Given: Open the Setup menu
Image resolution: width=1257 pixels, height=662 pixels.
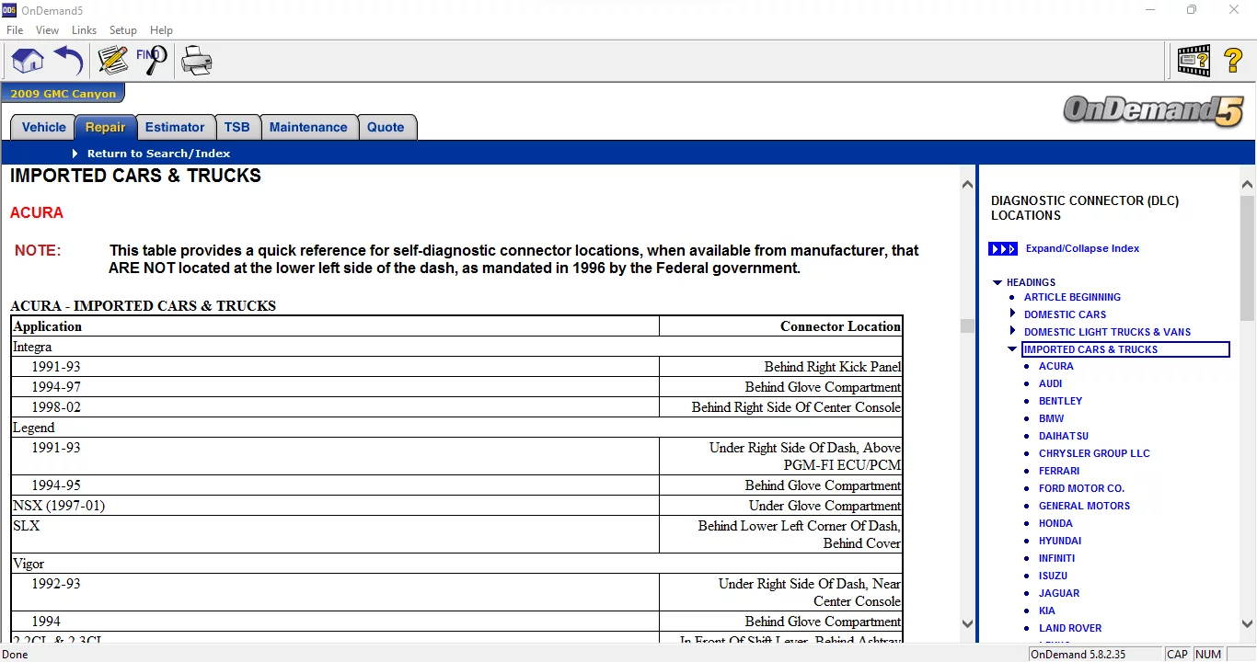Looking at the screenshot, I should click(x=122, y=30).
